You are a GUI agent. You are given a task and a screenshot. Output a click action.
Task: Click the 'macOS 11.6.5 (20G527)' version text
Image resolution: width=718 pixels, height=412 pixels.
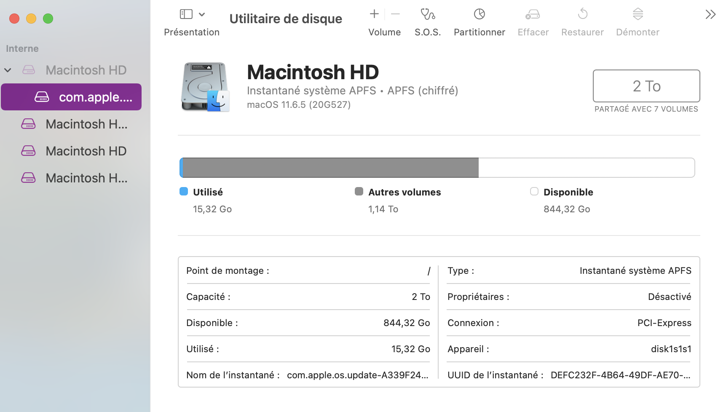(x=299, y=104)
